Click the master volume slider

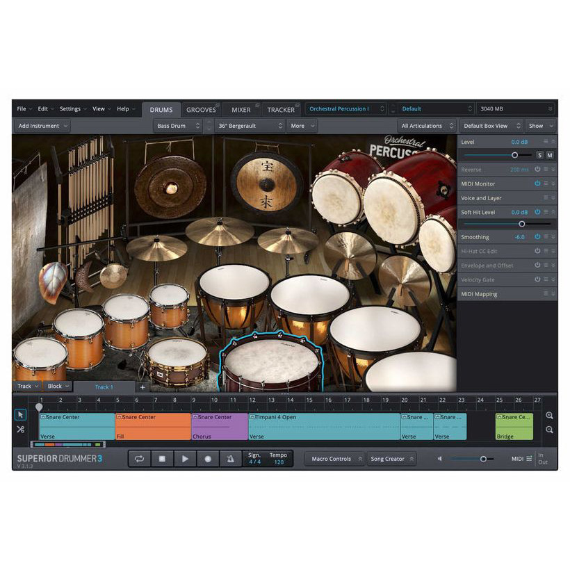[472, 459]
